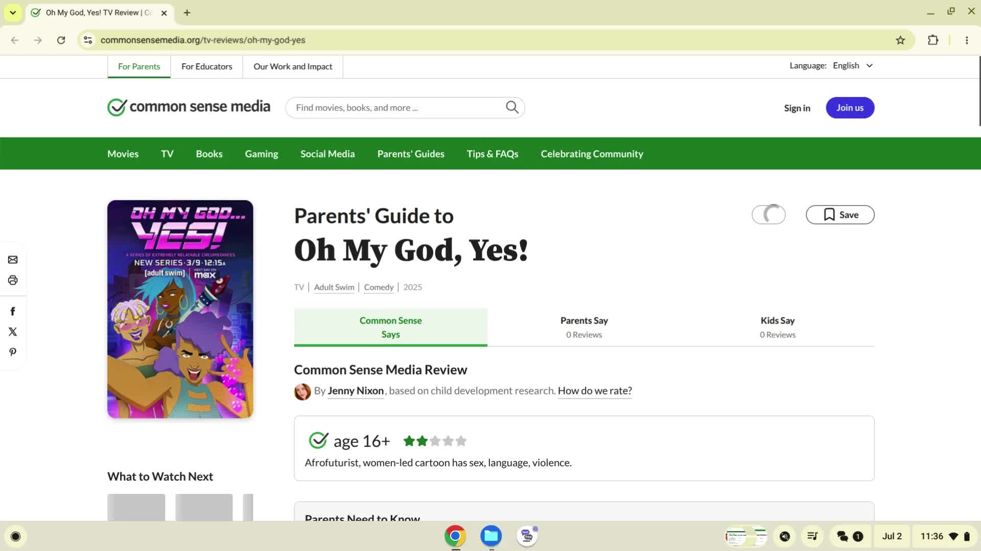This screenshot has height=551, width=981.
Task: Open the Tips & FAQs menu
Action: pyautogui.click(x=493, y=154)
